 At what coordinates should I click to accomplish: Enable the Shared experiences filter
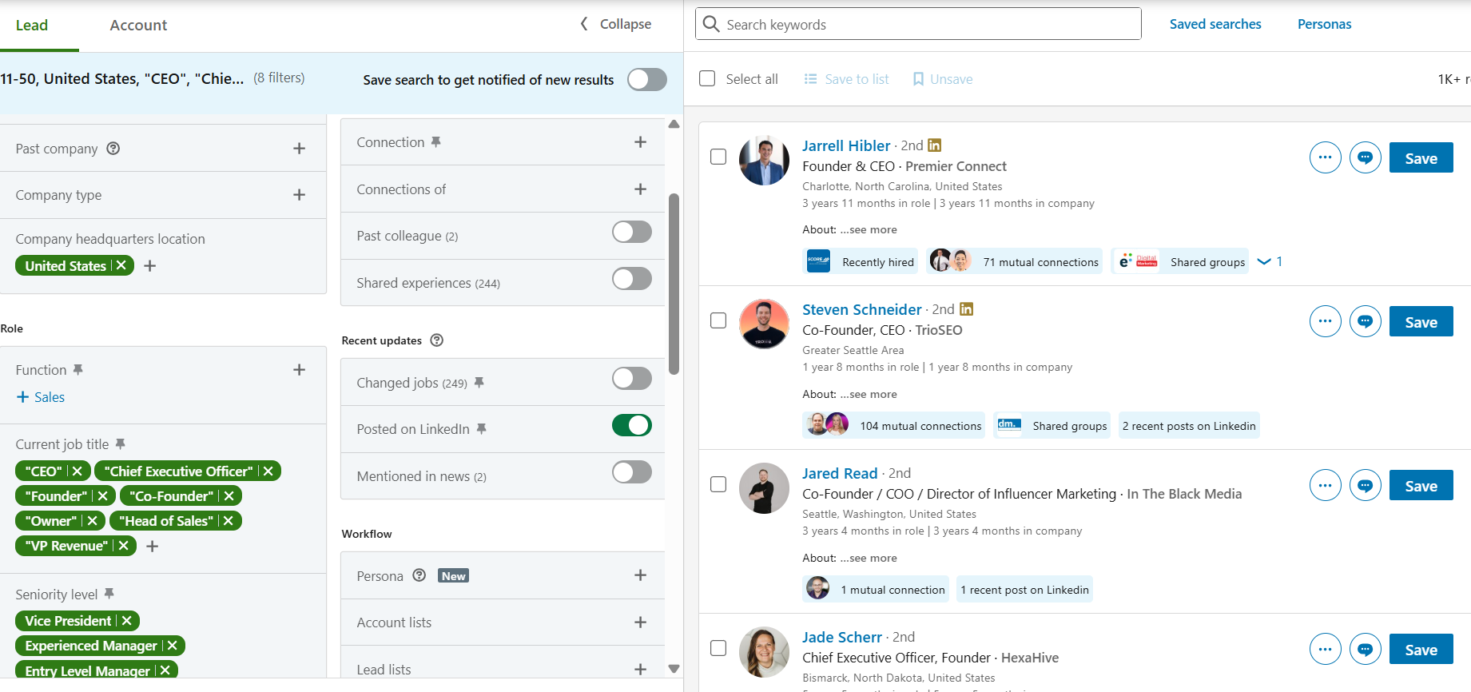tap(632, 279)
